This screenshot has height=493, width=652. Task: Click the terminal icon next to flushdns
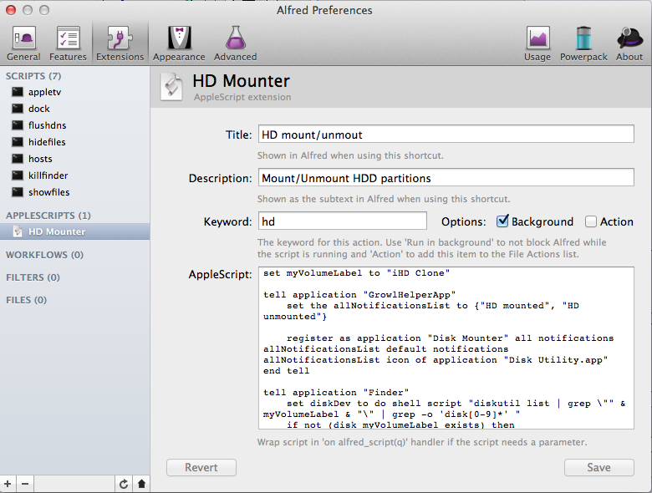pyautogui.click(x=18, y=125)
